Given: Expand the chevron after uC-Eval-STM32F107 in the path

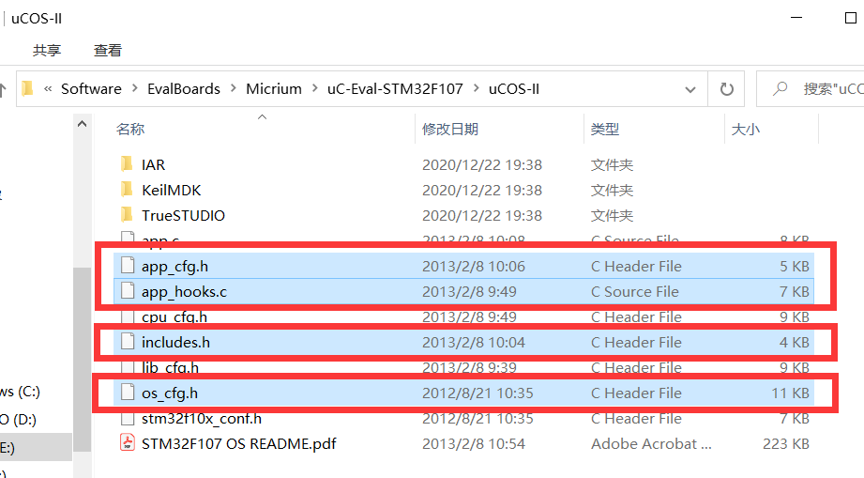Looking at the screenshot, I should 476,88.
